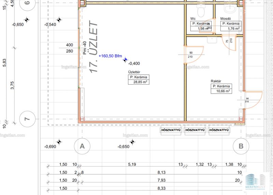This screenshot has height=195, width=273.
Task: Click grid axis circle A
Action: (x=82, y=146)
